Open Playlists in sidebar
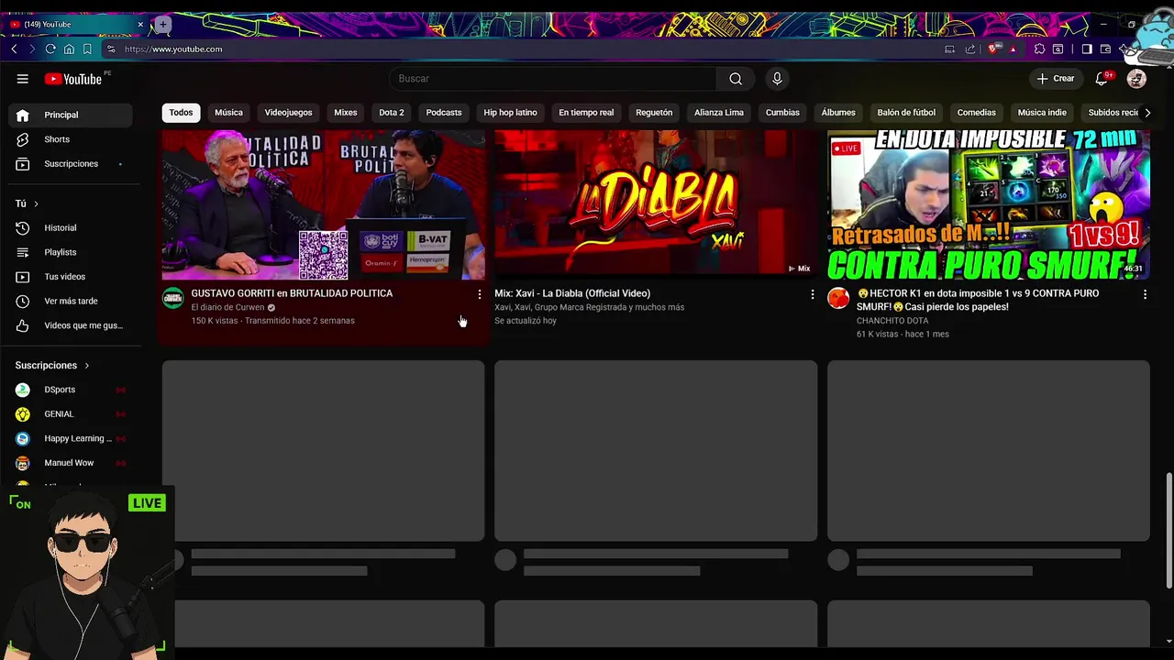This screenshot has width=1174, height=660. pos(70,252)
